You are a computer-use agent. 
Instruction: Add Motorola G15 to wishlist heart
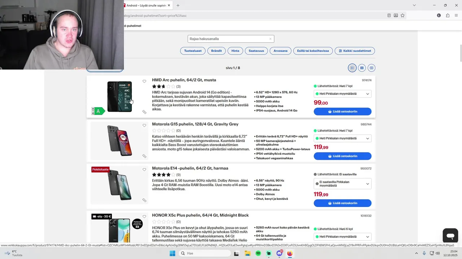tap(144, 126)
